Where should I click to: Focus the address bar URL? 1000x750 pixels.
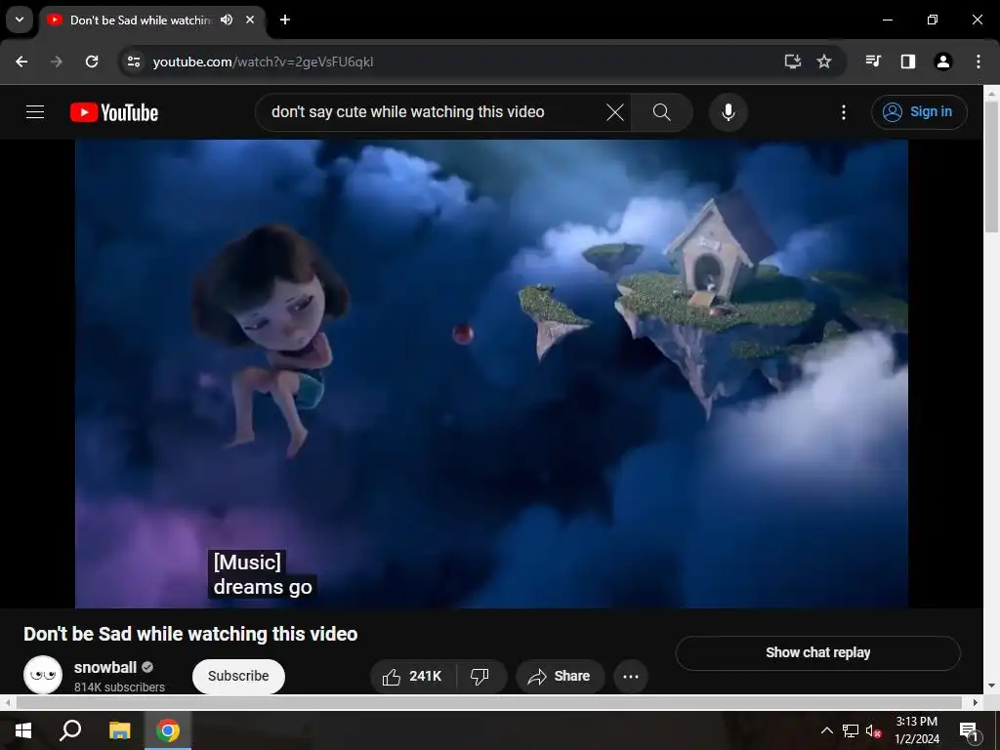(x=263, y=62)
